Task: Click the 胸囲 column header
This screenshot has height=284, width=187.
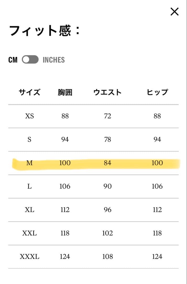Action: coord(65,92)
